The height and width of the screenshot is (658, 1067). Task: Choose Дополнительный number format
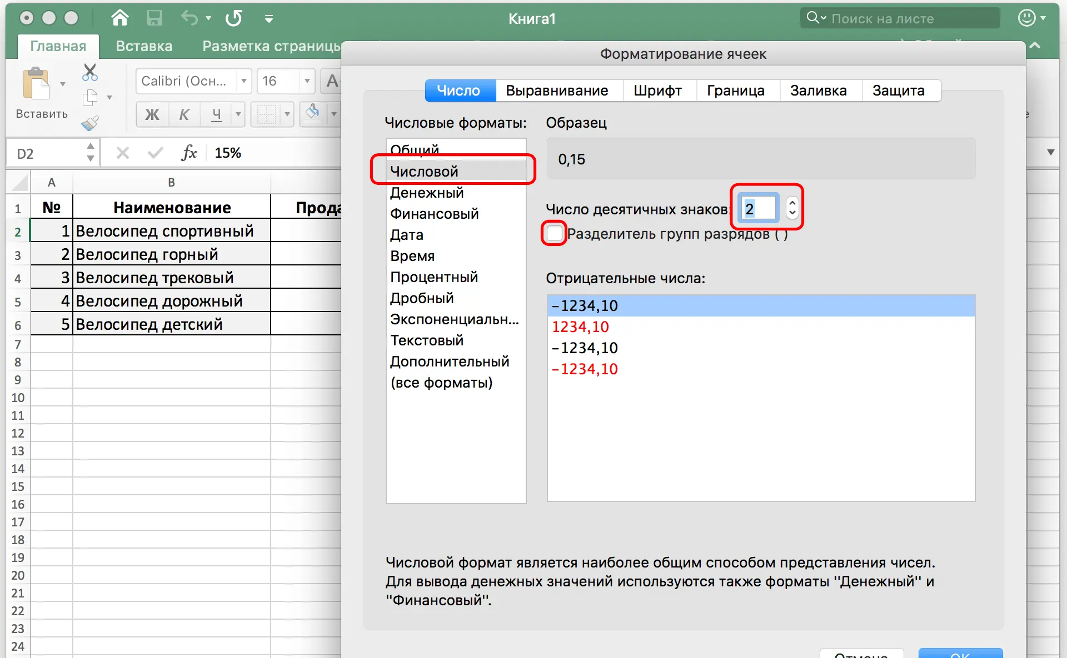[456, 361]
